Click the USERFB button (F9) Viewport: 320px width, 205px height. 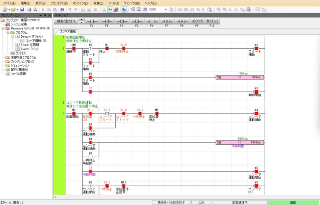point(197,21)
